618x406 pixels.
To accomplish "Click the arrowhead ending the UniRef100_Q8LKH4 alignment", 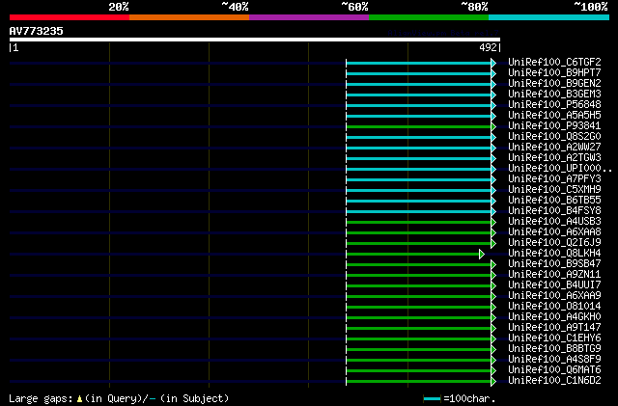I will click(x=482, y=255).
